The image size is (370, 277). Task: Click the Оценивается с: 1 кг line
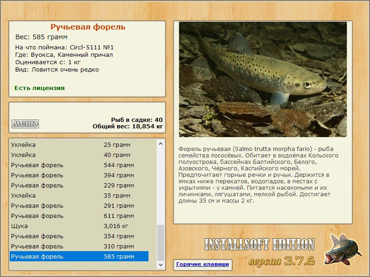(x=48, y=62)
